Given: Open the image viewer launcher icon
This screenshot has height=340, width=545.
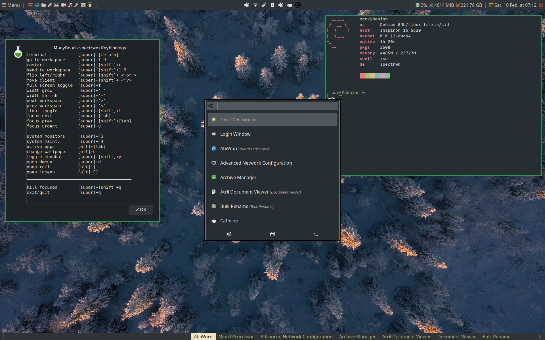Looking at the screenshot, I should coord(57,5).
